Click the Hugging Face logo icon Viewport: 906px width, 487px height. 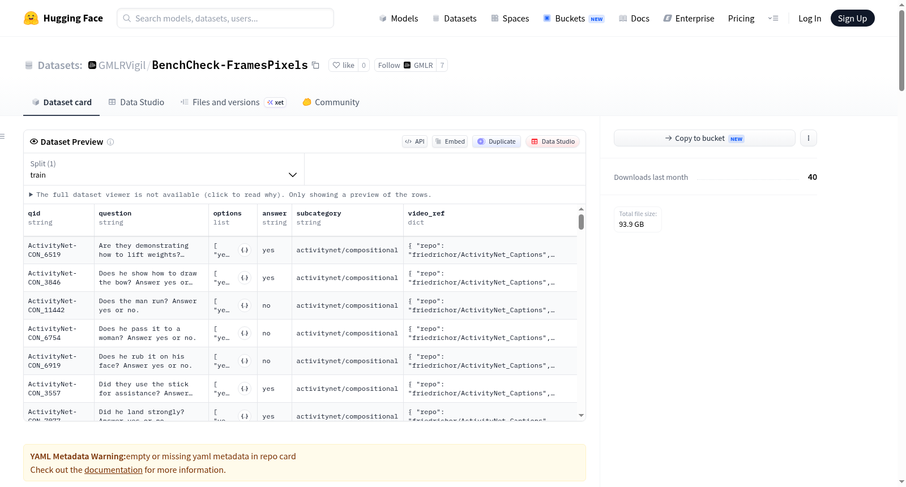(31, 18)
